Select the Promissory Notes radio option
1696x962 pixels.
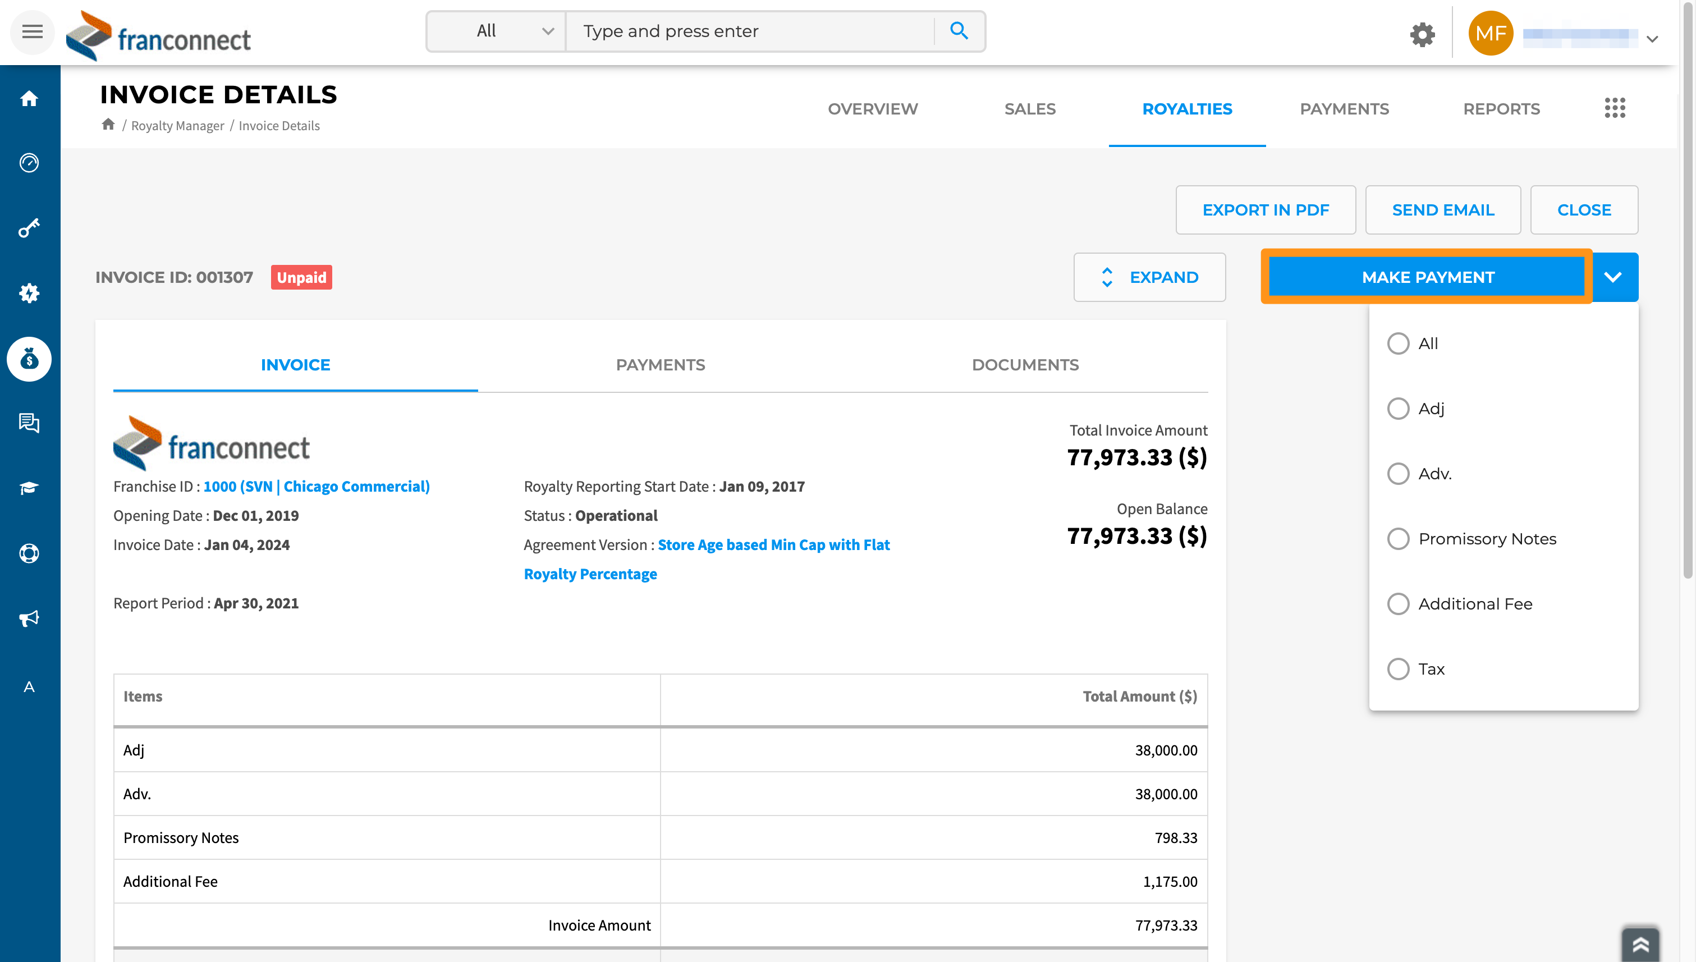pos(1398,538)
